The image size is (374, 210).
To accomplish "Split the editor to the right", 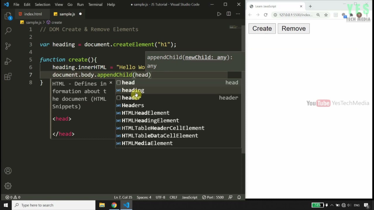I will 228,14.
